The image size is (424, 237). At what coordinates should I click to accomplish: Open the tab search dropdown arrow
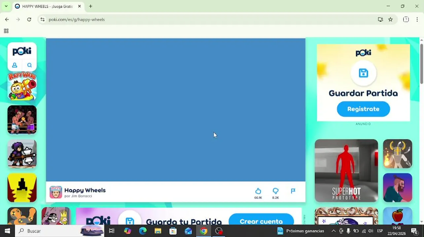[x=6, y=6]
